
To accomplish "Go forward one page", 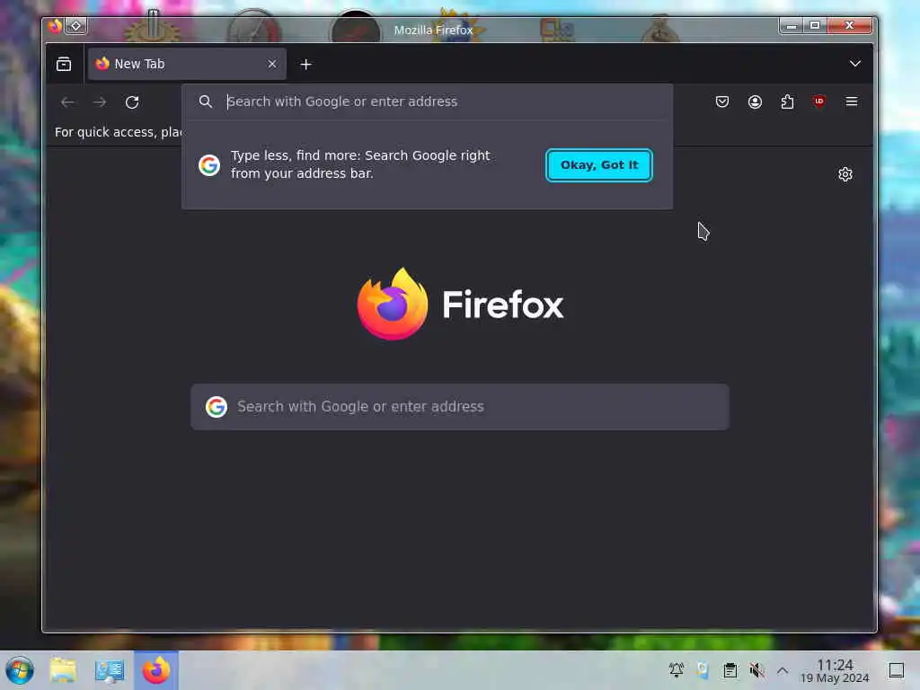I will click(100, 102).
